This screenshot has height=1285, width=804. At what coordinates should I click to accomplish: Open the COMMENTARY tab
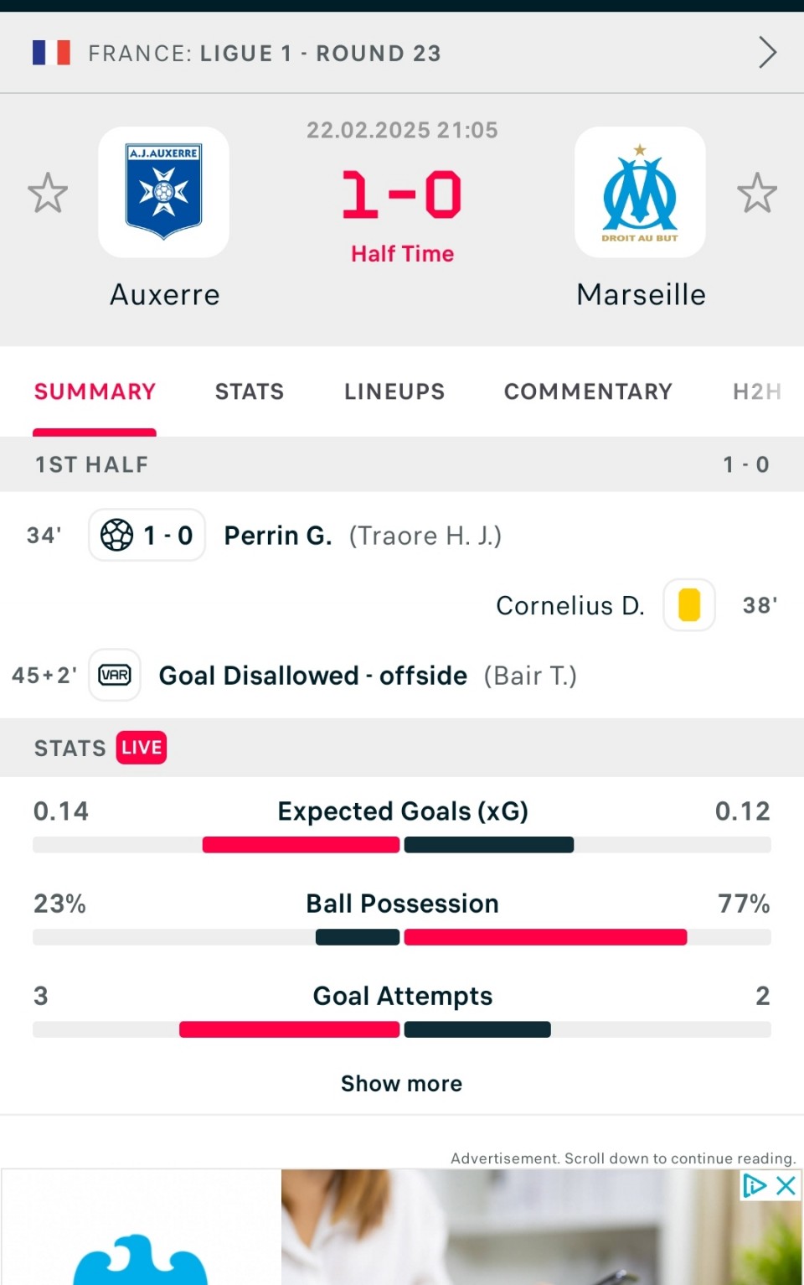pyautogui.click(x=588, y=391)
